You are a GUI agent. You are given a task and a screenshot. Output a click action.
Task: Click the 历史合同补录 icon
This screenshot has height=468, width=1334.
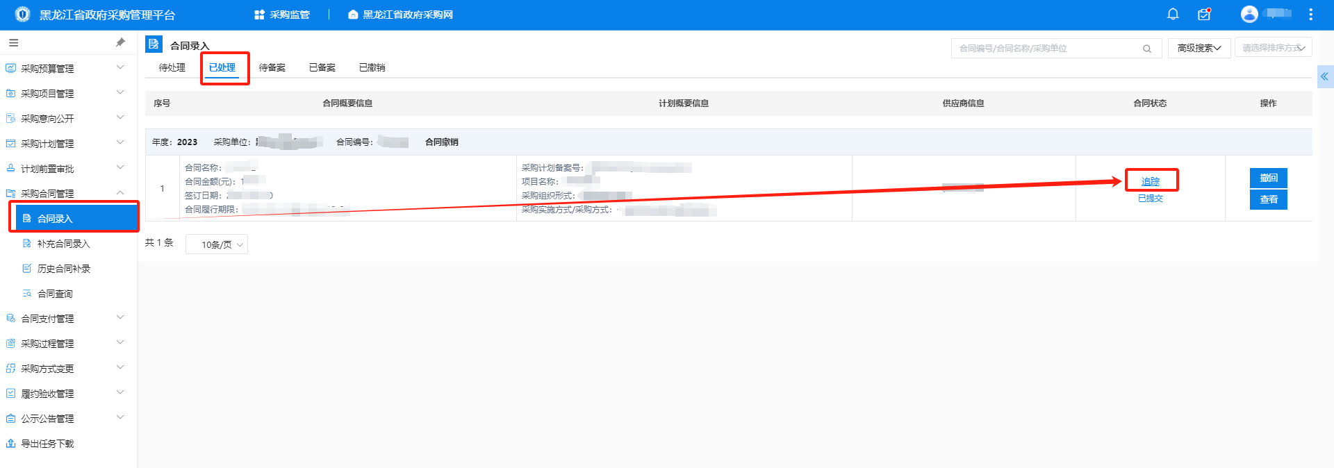(x=27, y=268)
